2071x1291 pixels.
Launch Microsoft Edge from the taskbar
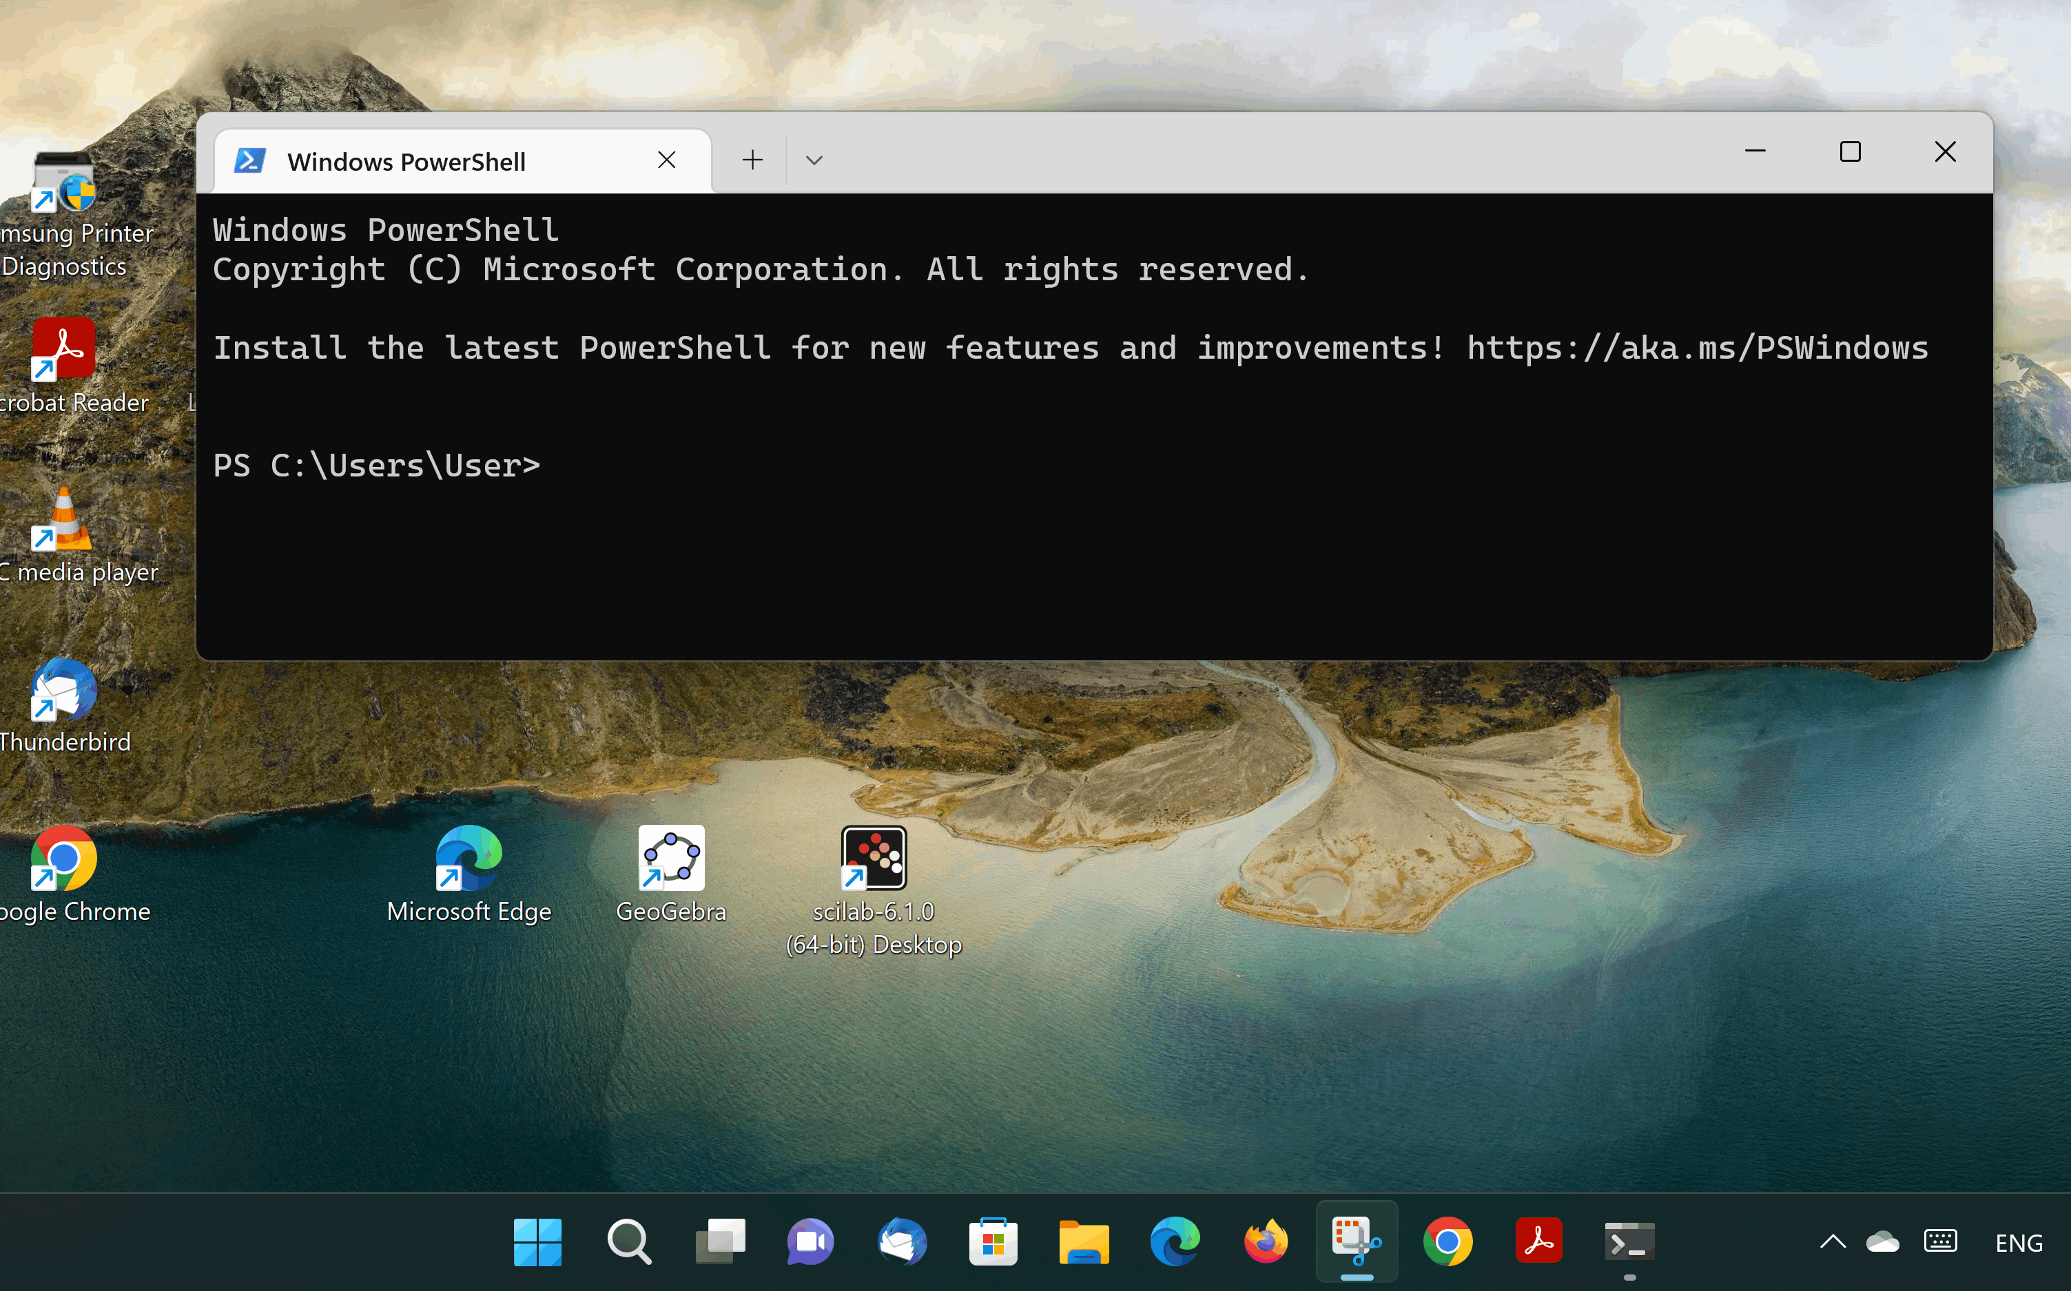click(1175, 1241)
